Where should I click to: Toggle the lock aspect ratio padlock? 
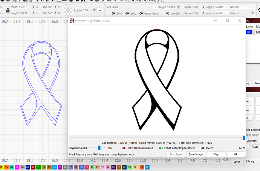[x=8, y=10]
